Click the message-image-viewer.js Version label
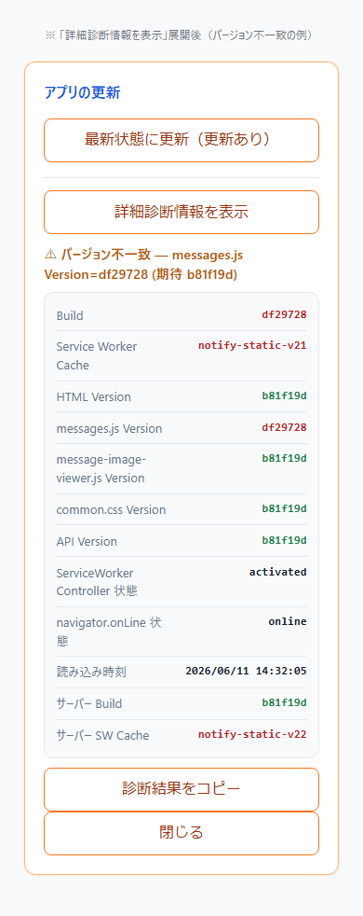363x916 pixels. coord(101,469)
